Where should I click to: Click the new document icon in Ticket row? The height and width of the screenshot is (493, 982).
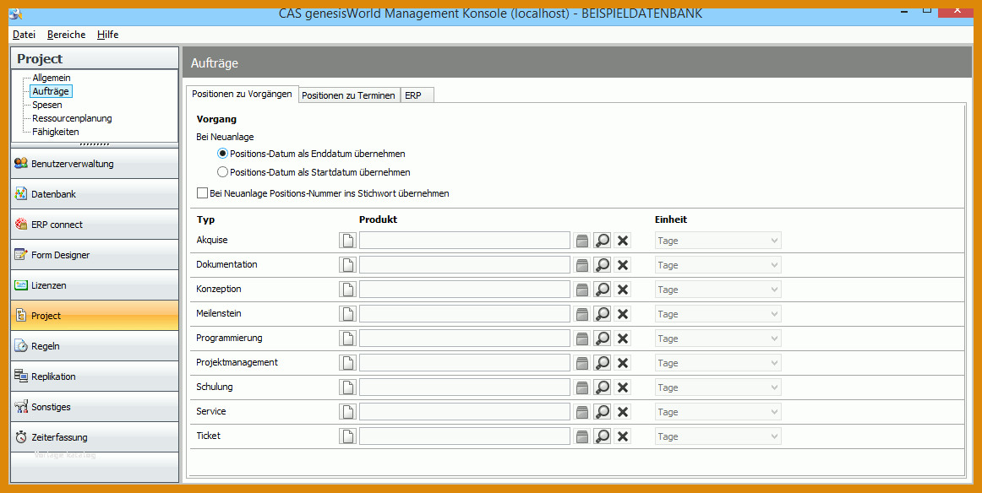pyautogui.click(x=347, y=436)
